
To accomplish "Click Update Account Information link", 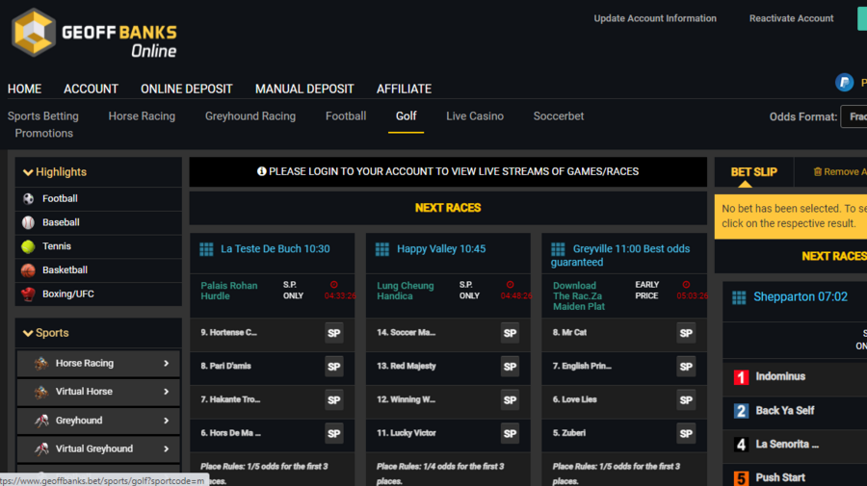I will coord(655,18).
